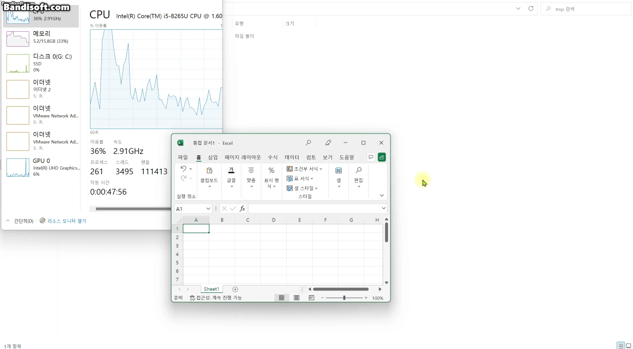Expand Conditional Formatting (조건부 서식) dropdown
The width and height of the screenshot is (633, 349).
pos(321,169)
